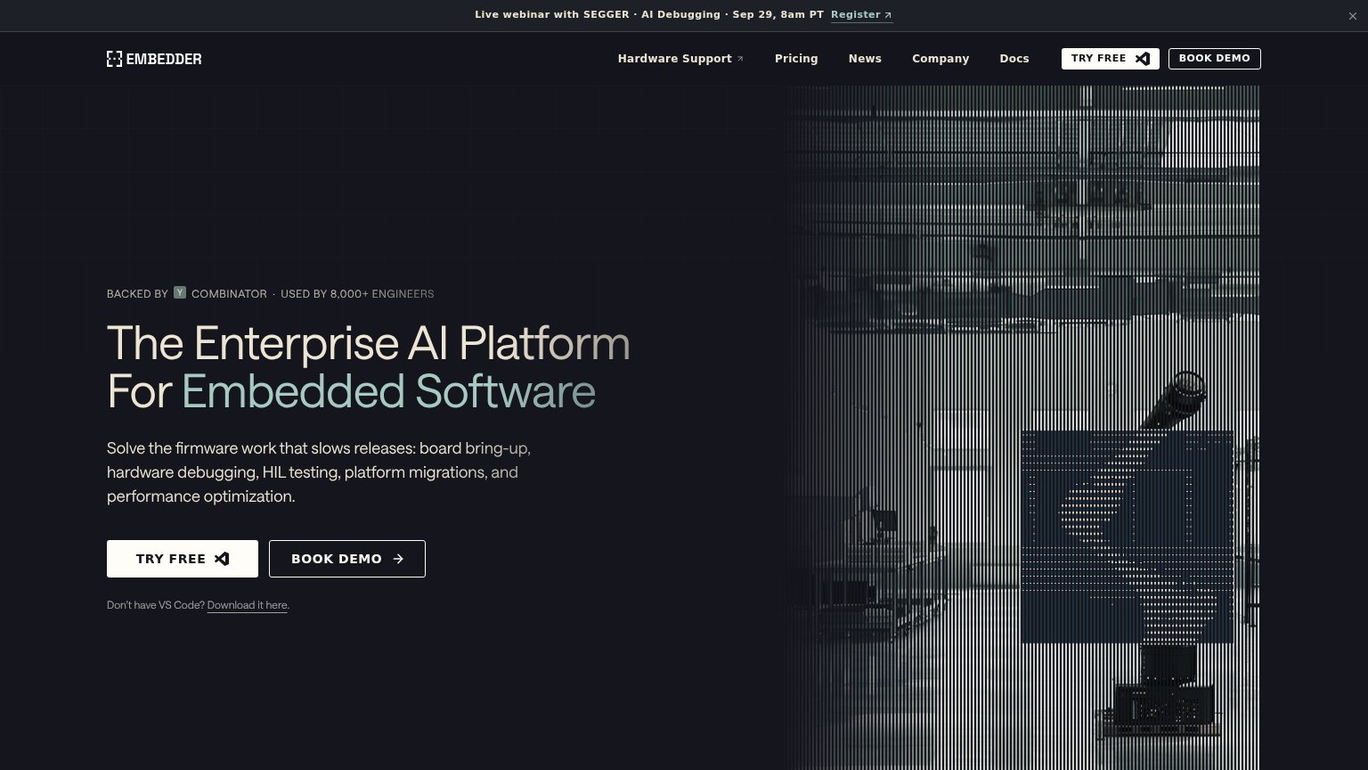
Task: Open the webinar Register link
Action: click(861, 15)
